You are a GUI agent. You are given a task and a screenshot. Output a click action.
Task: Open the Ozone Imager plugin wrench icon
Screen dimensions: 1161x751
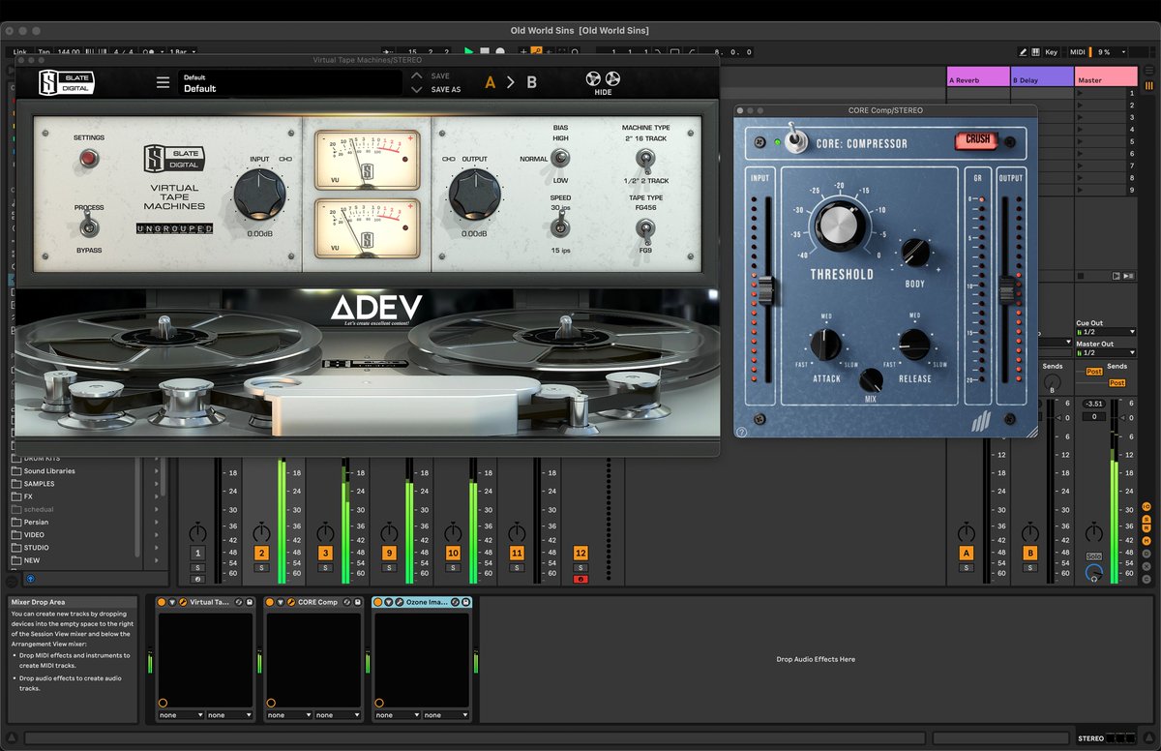click(x=400, y=602)
